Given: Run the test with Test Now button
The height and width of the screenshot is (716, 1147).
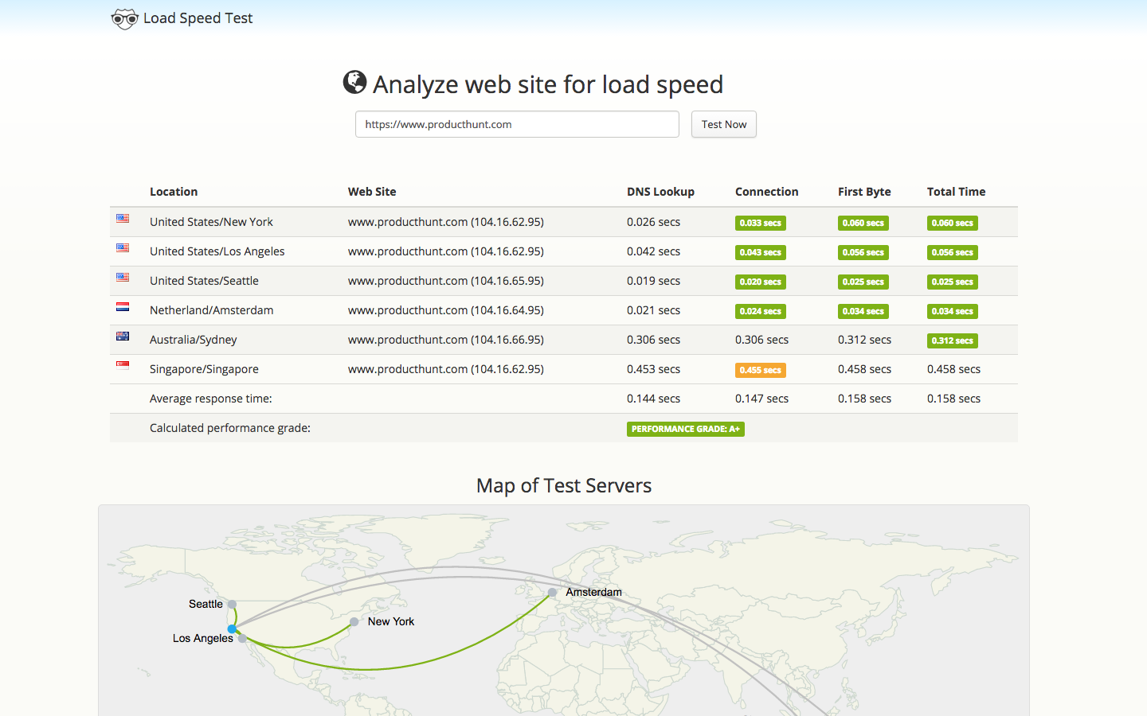Looking at the screenshot, I should (724, 124).
